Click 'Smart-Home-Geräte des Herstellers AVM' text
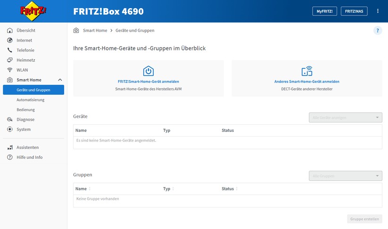 coord(149,89)
